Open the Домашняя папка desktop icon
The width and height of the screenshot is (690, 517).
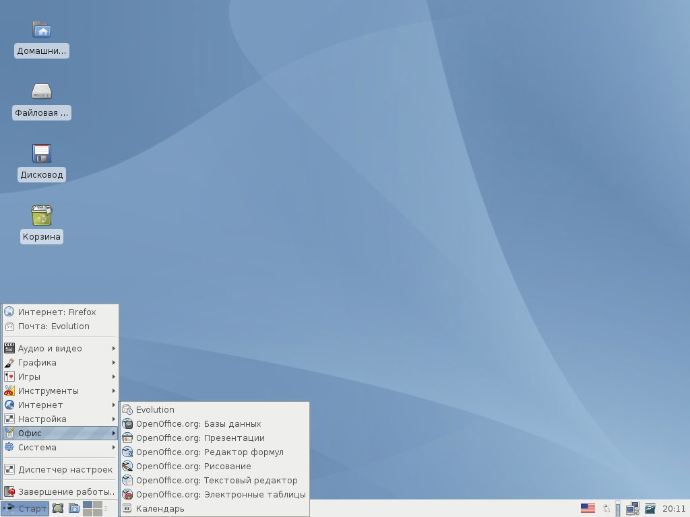[42, 30]
